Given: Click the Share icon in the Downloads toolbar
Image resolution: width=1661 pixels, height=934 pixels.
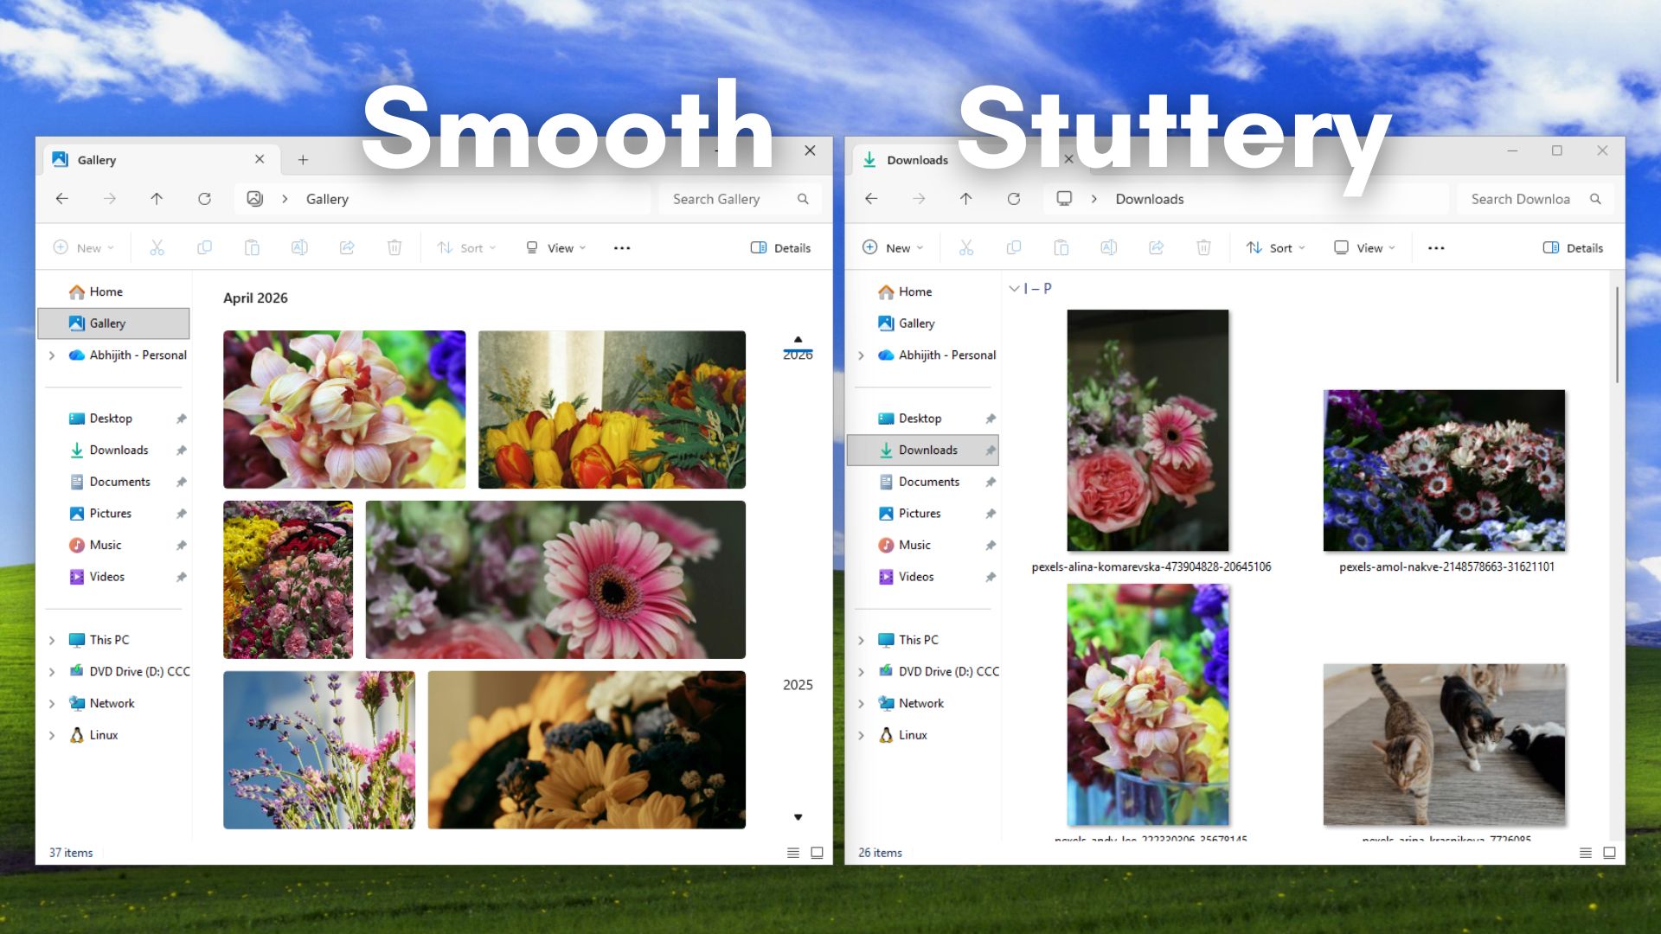Looking at the screenshot, I should click(x=1157, y=247).
